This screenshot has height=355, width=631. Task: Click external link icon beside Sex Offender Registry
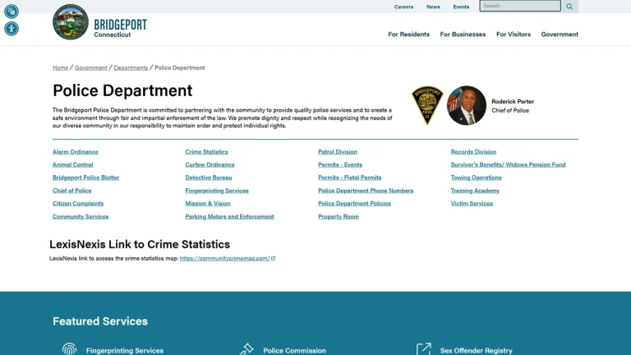[x=423, y=349]
